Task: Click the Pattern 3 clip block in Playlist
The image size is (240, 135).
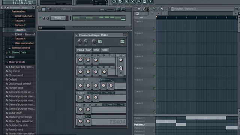Action: pyautogui.click(x=181, y=124)
